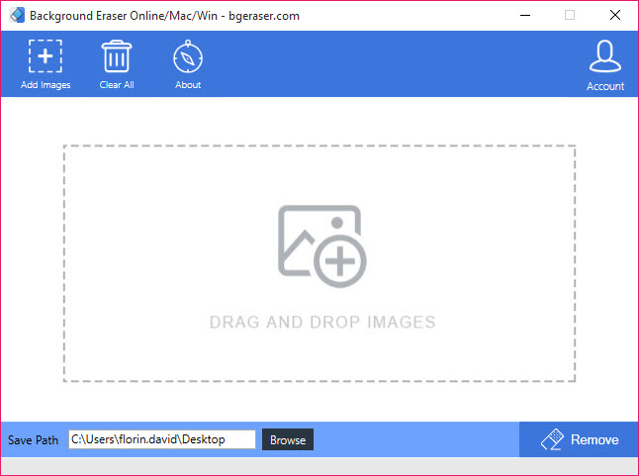Click the Save Path label
The width and height of the screenshot is (639, 476).
click(33, 440)
